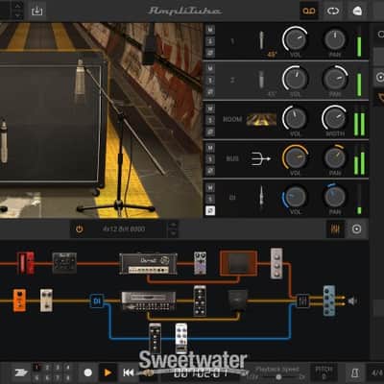Mute the BUS channel
Viewport: 384px width, 384px height.
(x=210, y=148)
